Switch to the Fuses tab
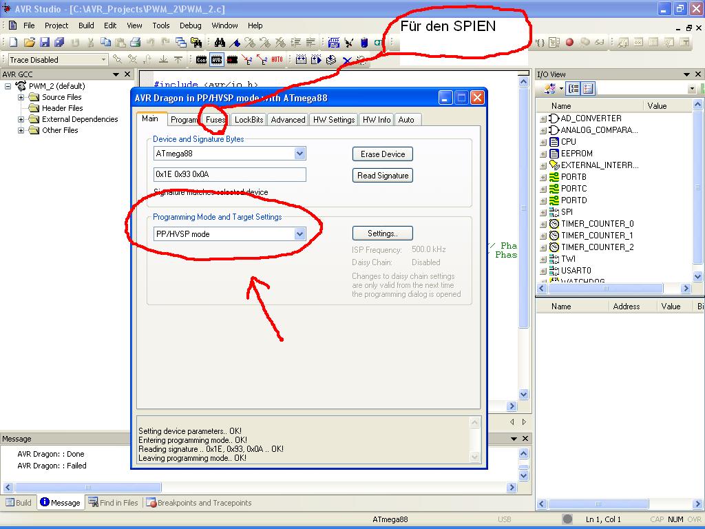The height and width of the screenshot is (529, 705). click(215, 120)
